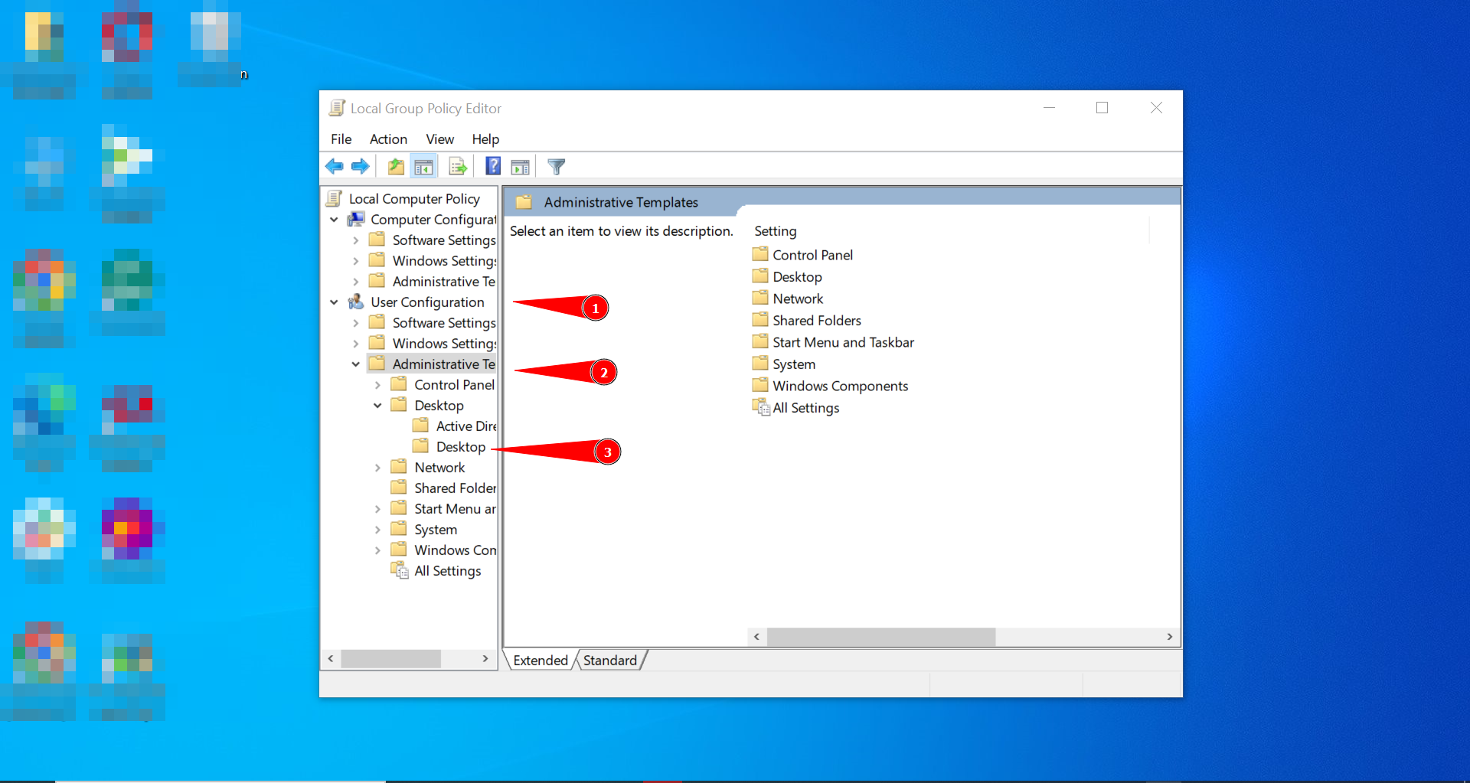Open the Action menu

[x=388, y=139]
